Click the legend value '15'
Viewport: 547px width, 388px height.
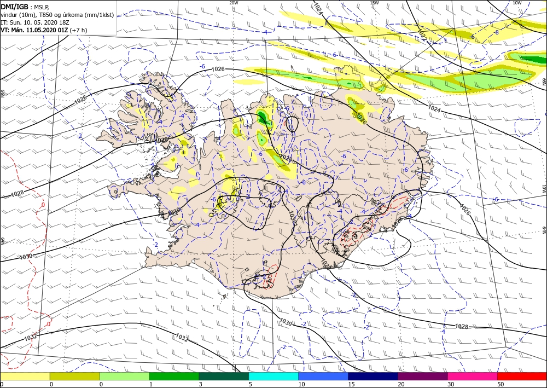351,384
